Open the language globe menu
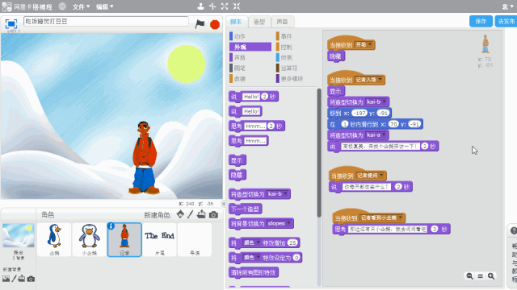 click(62, 6)
